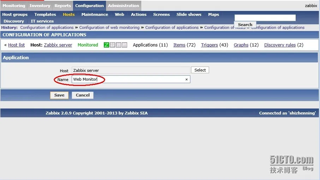
Task: Open history link Configuration of web monitoring
Action: point(109,27)
